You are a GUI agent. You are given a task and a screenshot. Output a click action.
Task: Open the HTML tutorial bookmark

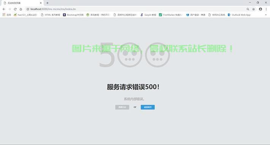tap(51, 15)
